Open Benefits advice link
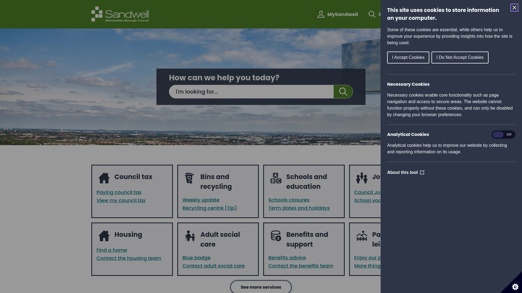 [287, 258]
